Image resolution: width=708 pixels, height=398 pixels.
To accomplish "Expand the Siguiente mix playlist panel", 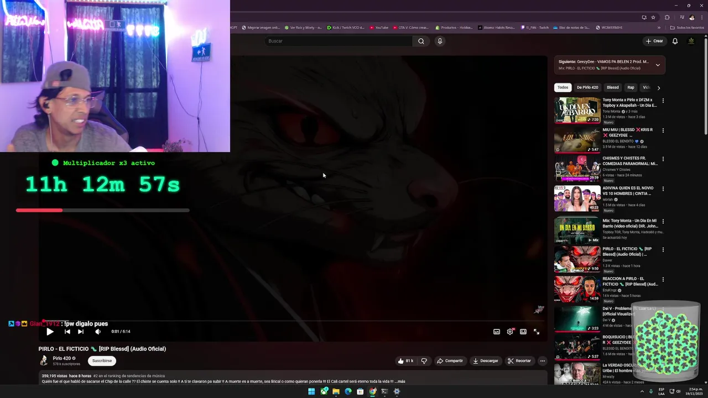I will tap(658, 65).
